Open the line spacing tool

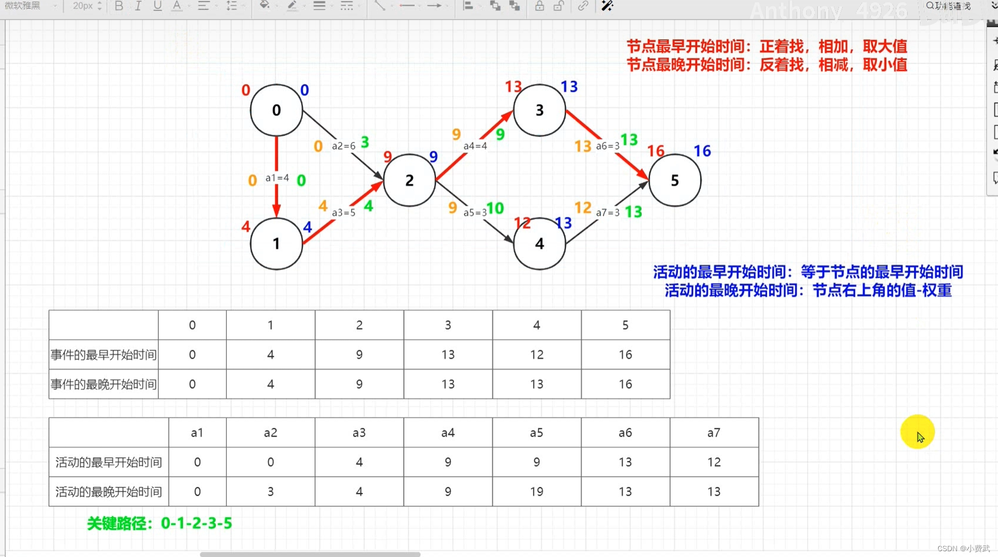click(x=231, y=6)
